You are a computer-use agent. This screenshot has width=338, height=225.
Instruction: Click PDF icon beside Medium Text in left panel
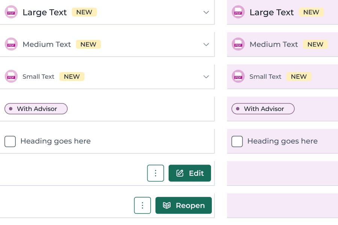11,44
